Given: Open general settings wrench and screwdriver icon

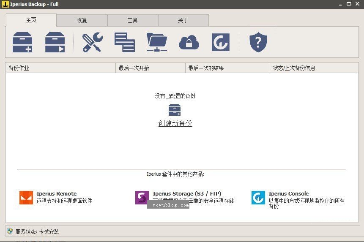Looking at the screenshot, I should (93, 42).
